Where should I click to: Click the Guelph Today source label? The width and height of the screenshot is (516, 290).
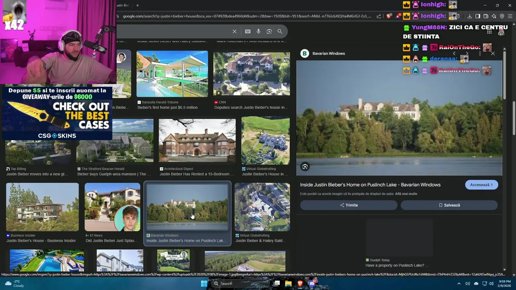pyautogui.click(x=380, y=260)
